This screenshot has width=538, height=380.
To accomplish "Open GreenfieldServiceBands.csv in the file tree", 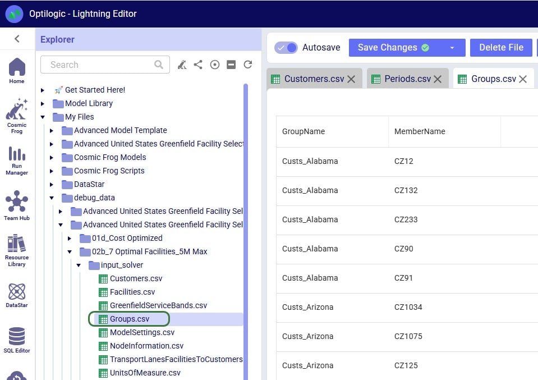I will 159,305.
